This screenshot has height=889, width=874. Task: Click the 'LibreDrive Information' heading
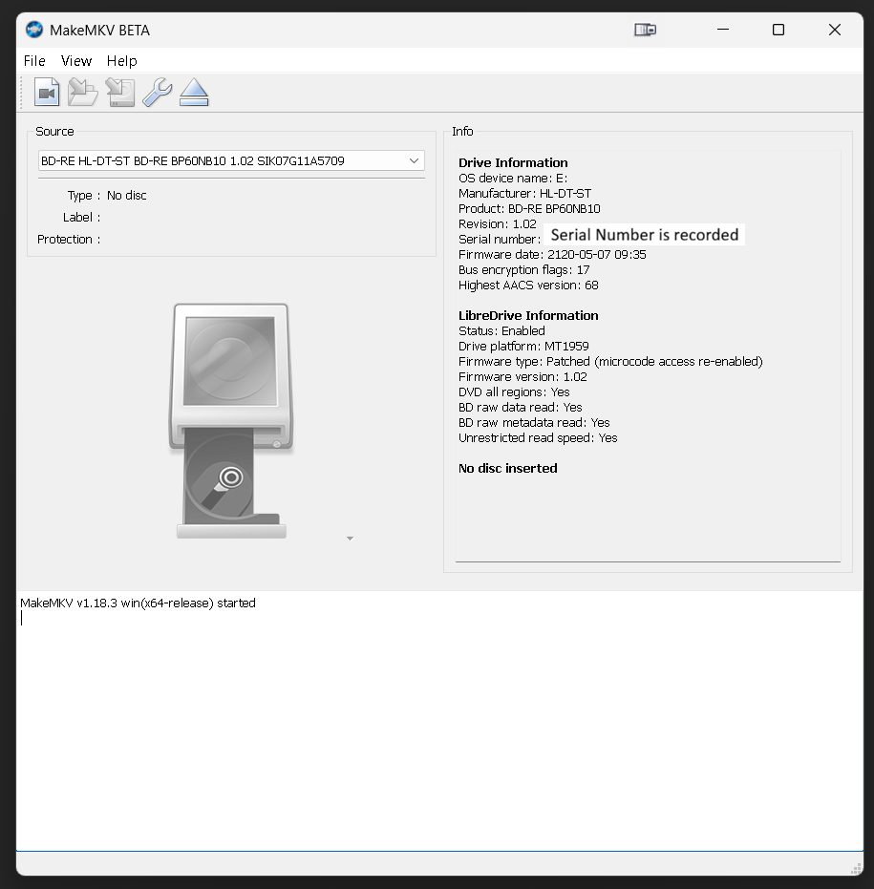528,315
